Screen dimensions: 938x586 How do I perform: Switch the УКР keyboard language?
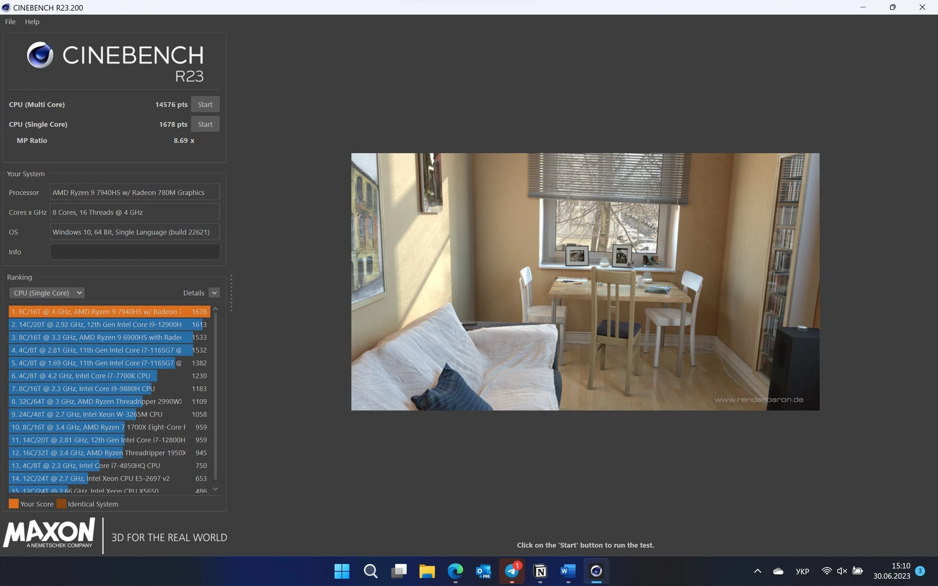(x=803, y=571)
